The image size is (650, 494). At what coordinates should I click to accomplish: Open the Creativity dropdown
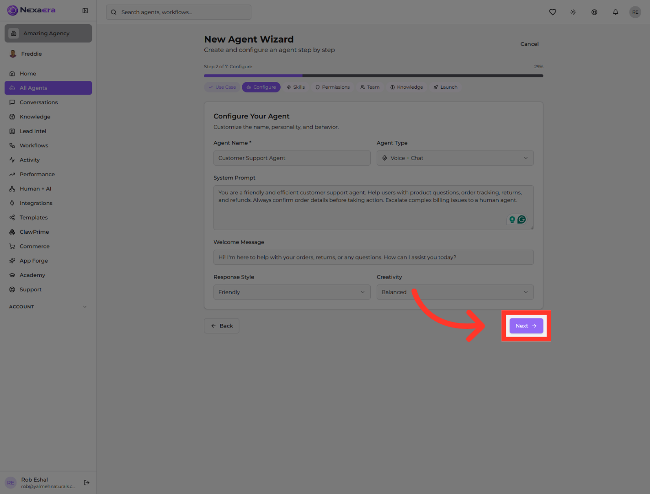(455, 292)
